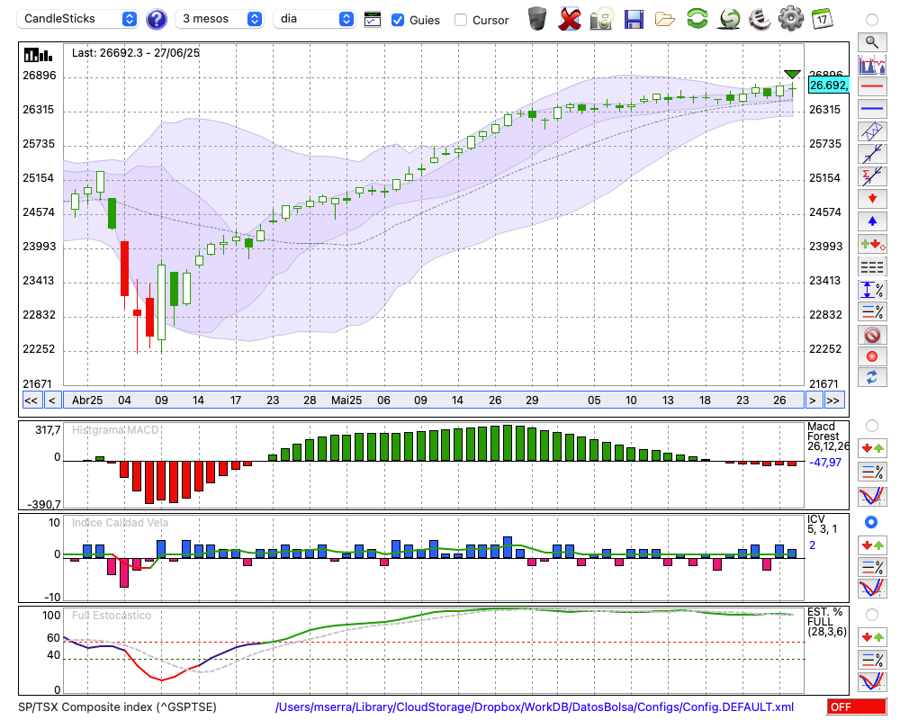Click the cyan 26.692 current price label
The width and height of the screenshot is (900, 720).
tap(828, 85)
